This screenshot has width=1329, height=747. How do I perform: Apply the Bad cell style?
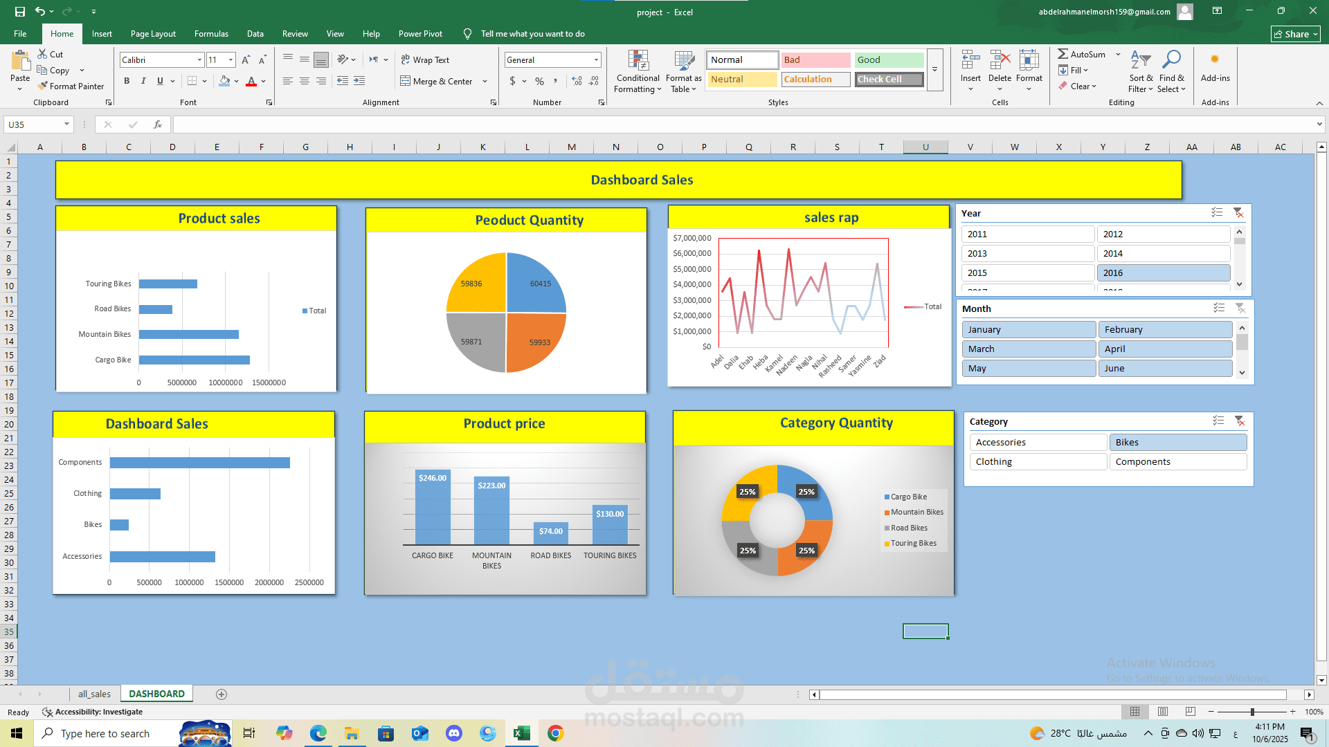coord(815,60)
